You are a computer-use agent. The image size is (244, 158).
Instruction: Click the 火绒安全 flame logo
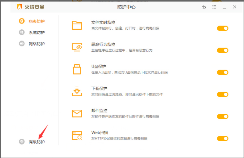(x=19, y=7)
